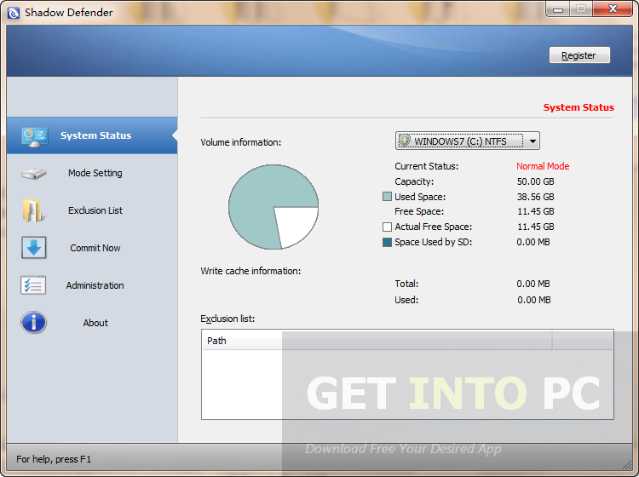Open the System Status page
639x477 pixels.
click(92, 135)
